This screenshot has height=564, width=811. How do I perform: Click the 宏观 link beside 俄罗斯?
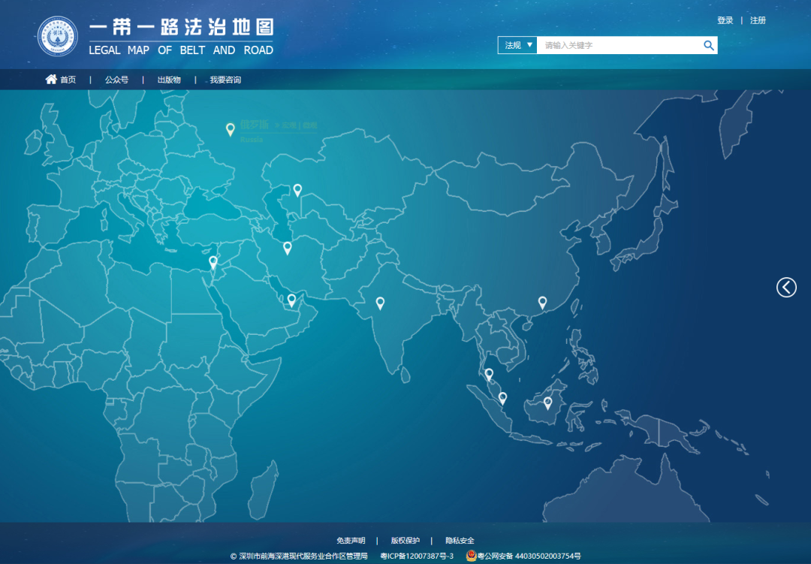(x=289, y=125)
